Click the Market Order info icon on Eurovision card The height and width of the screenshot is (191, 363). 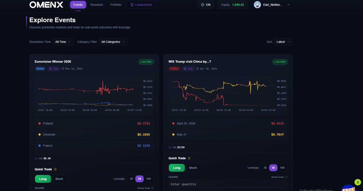pos(152,188)
